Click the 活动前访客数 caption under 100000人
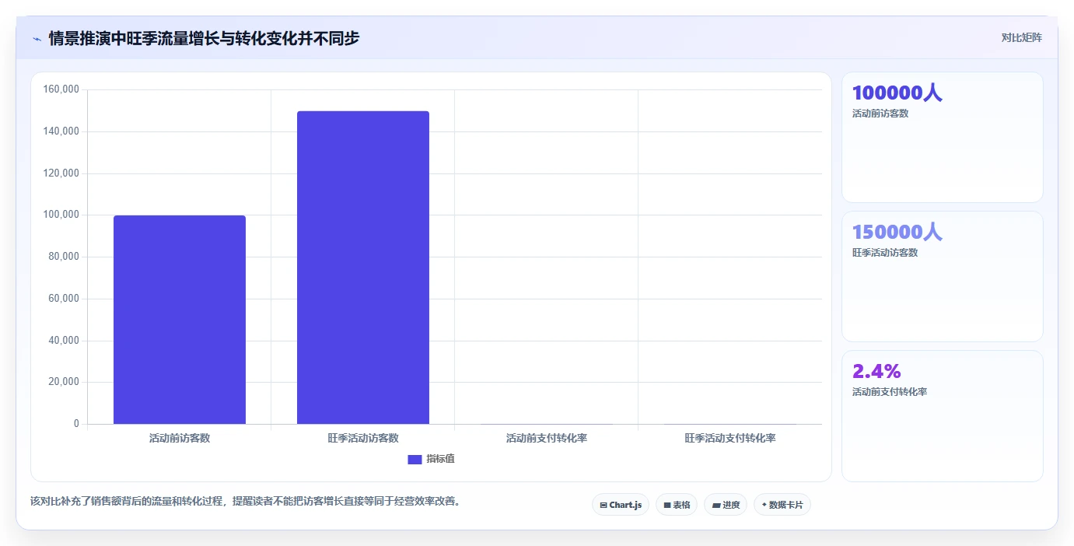 point(880,114)
